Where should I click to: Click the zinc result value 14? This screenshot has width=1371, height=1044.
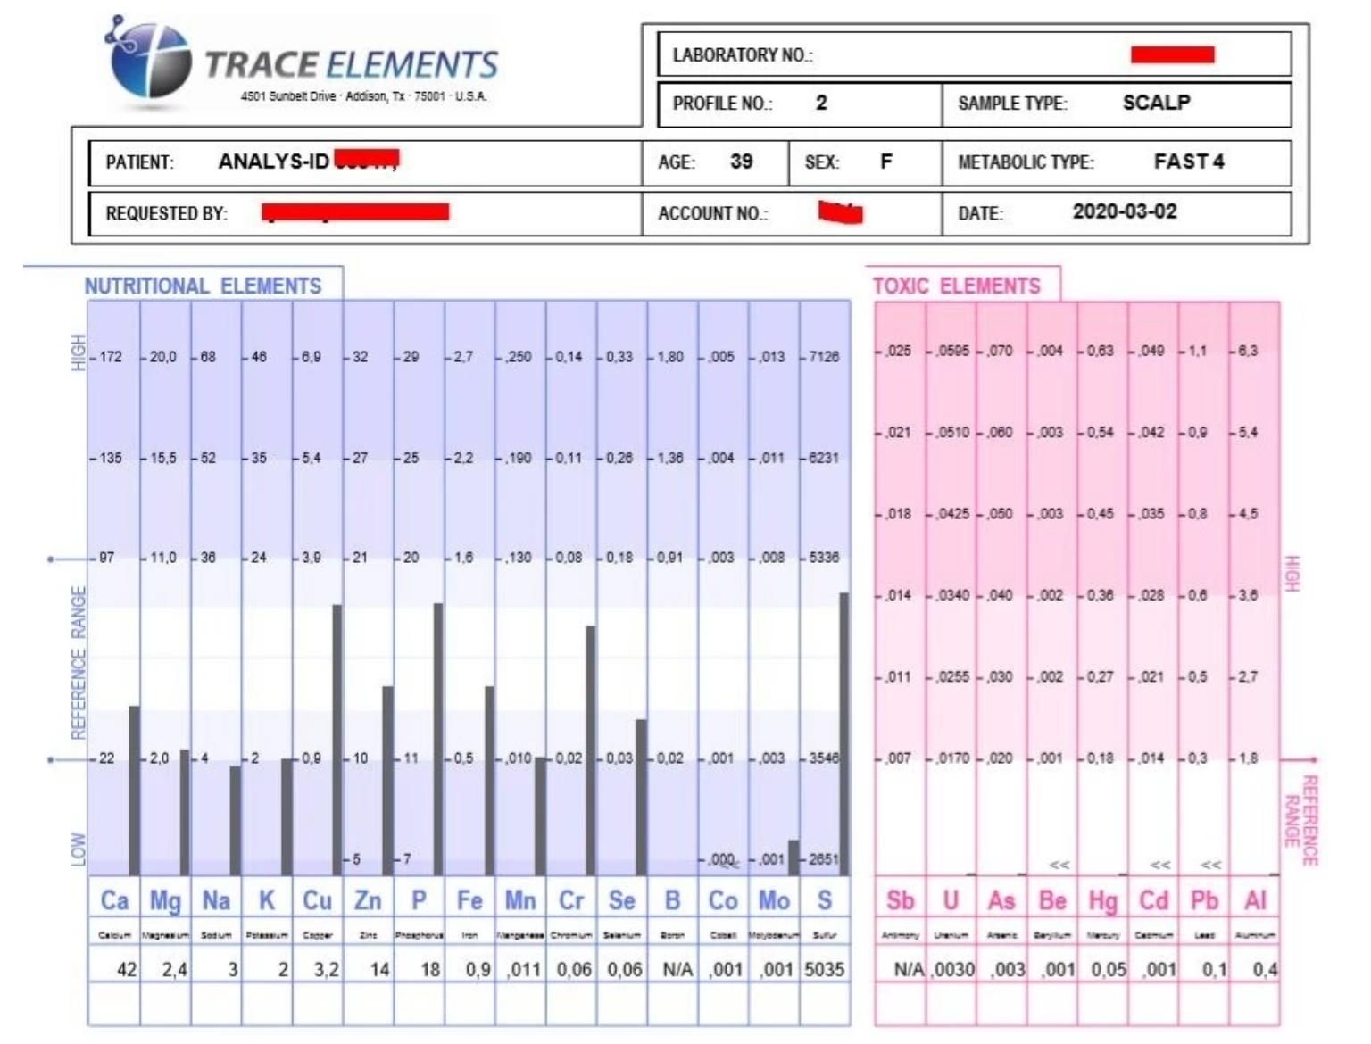tap(379, 969)
